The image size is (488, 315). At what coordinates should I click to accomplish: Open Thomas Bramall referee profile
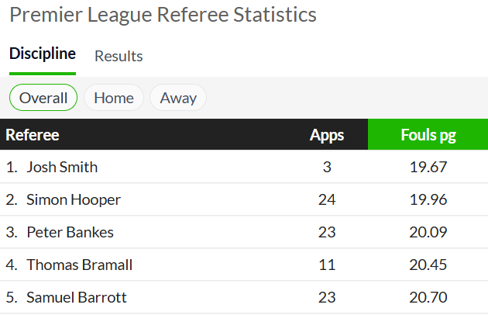tap(79, 265)
